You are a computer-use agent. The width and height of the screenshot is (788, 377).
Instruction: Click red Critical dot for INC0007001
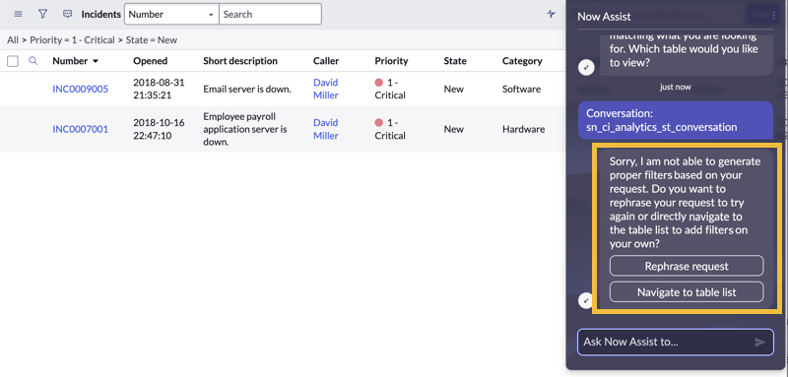pos(379,122)
